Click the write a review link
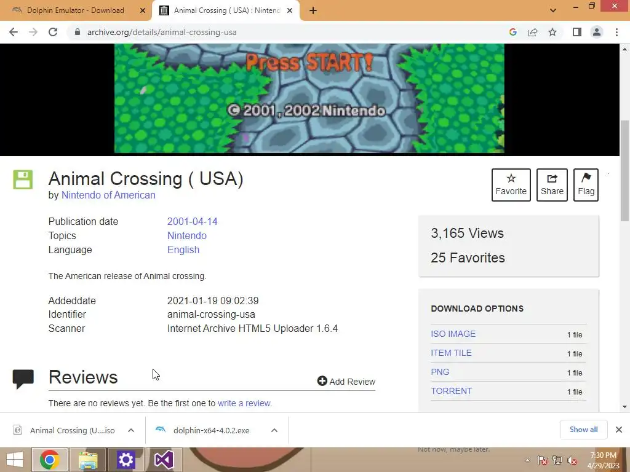630x472 pixels. click(x=244, y=403)
